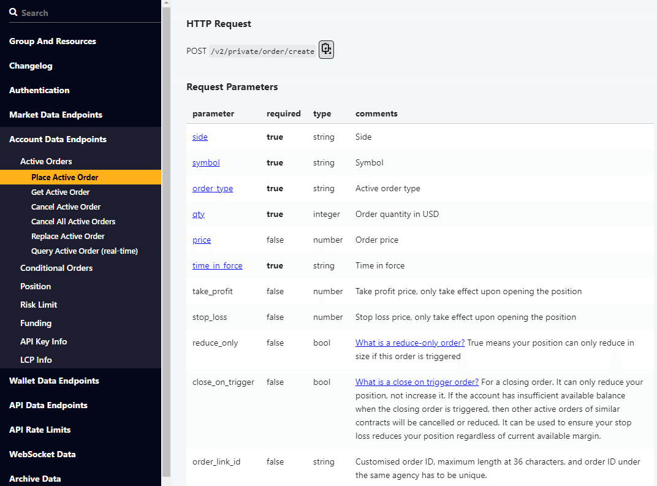Open 'What is a reduce-only order?' link
The width and height of the screenshot is (657, 486).
click(410, 343)
